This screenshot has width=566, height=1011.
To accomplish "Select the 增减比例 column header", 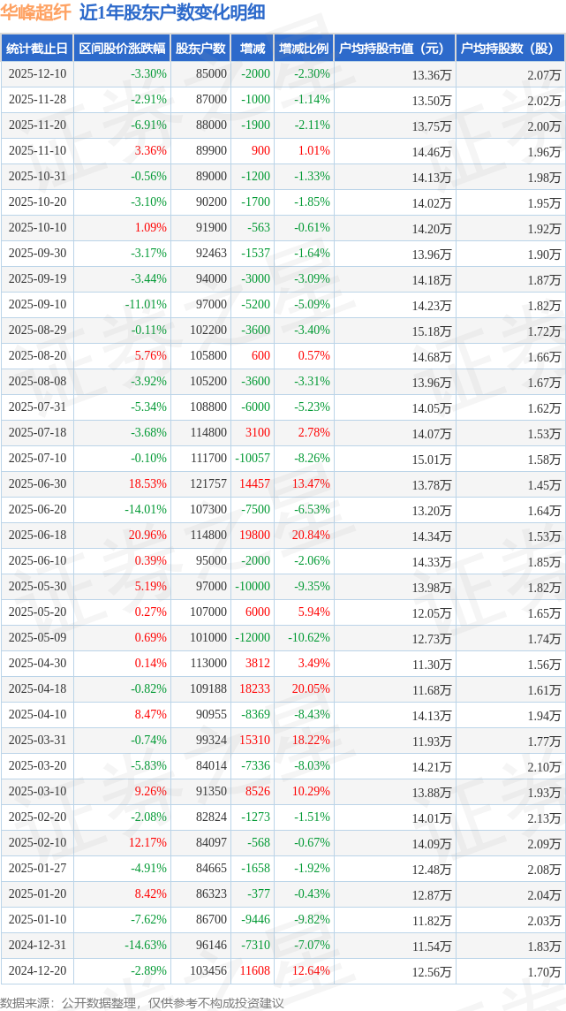I will click(304, 49).
